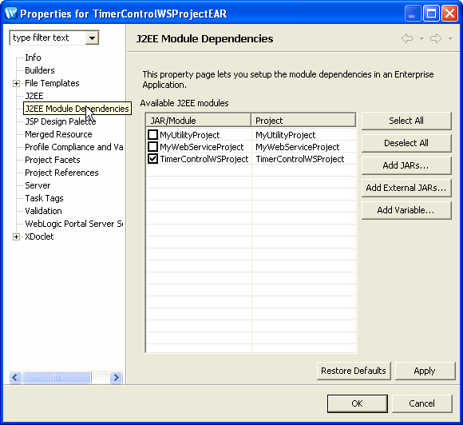Screen dimensions: 463x425
Task: Select Task Tags in the tree
Action: (44, 198)
